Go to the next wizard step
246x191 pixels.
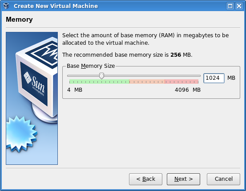[x=183, y=179]
